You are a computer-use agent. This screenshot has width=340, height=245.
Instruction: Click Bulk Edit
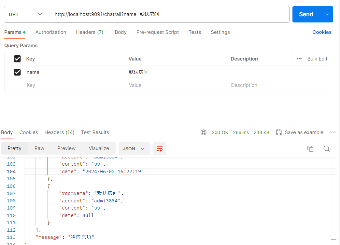tap(317, 59)
